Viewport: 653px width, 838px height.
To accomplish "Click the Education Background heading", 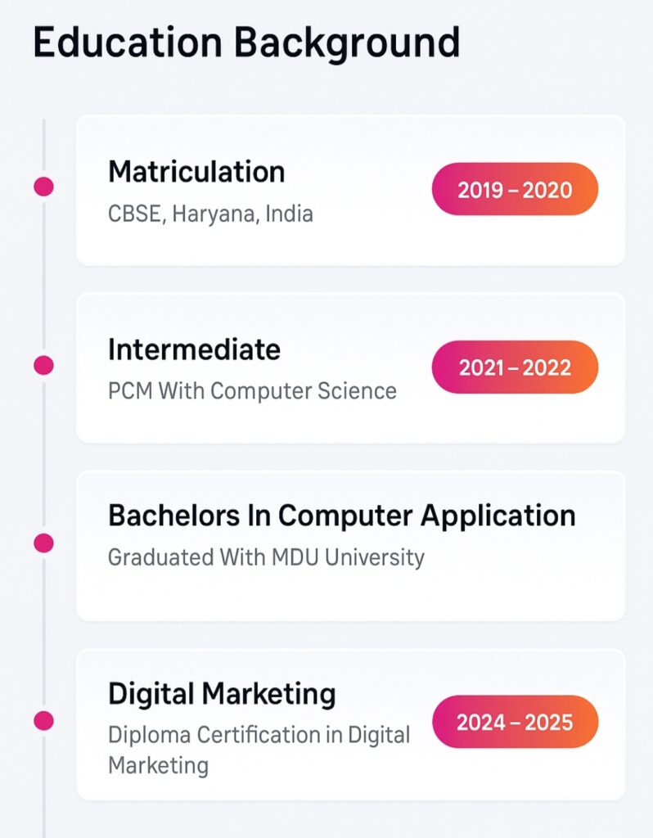I will point(246,42).
